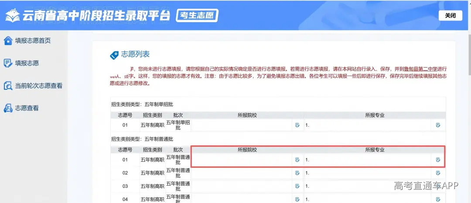The image size is (471, 203).
Task: Click 所报专业 field in 五年制单招批 row 01
Action: pyautogui.click(x=368, y=125)
